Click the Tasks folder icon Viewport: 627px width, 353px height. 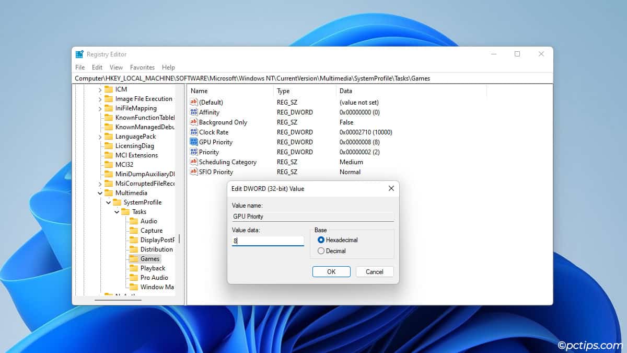[x=125, y=212]
